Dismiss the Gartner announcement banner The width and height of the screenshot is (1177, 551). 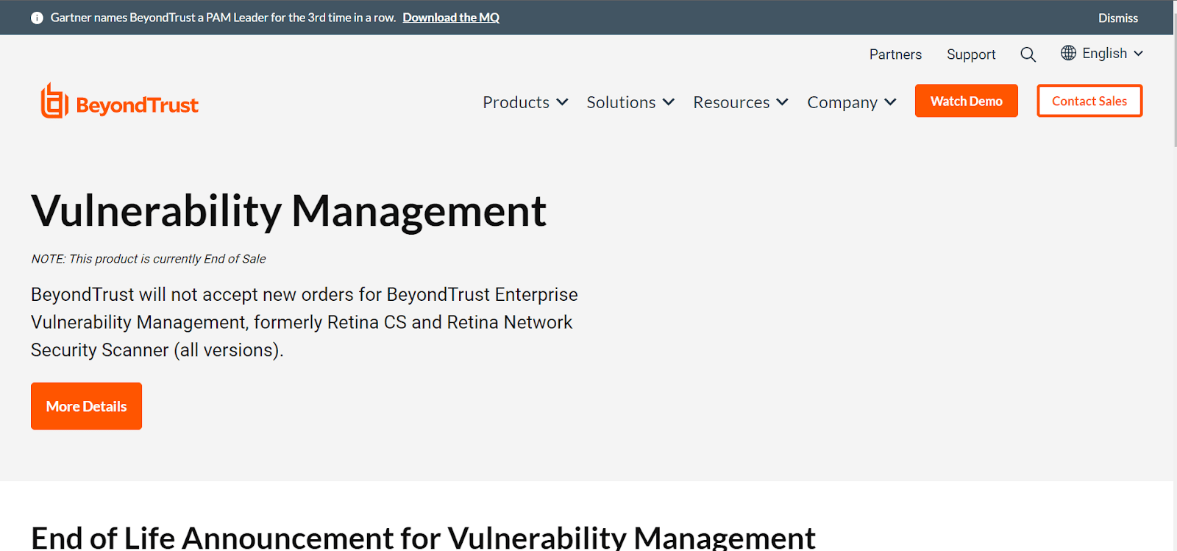pyautogui.click(x=1118, y=18)
